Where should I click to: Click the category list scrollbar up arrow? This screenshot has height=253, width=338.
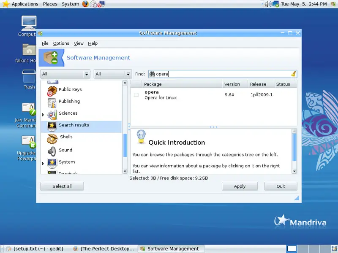125,83
